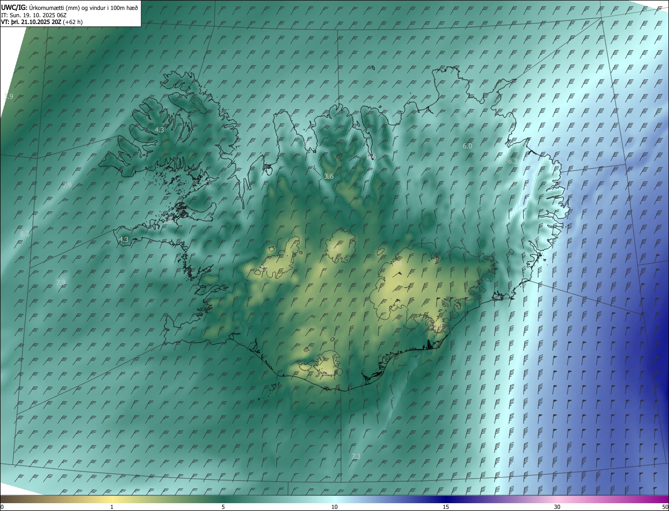Click the IT: Sun. 19. 10. 2025 06Z line
The width and height of the screenshot is (669, 511).
(x=34, y=15)
